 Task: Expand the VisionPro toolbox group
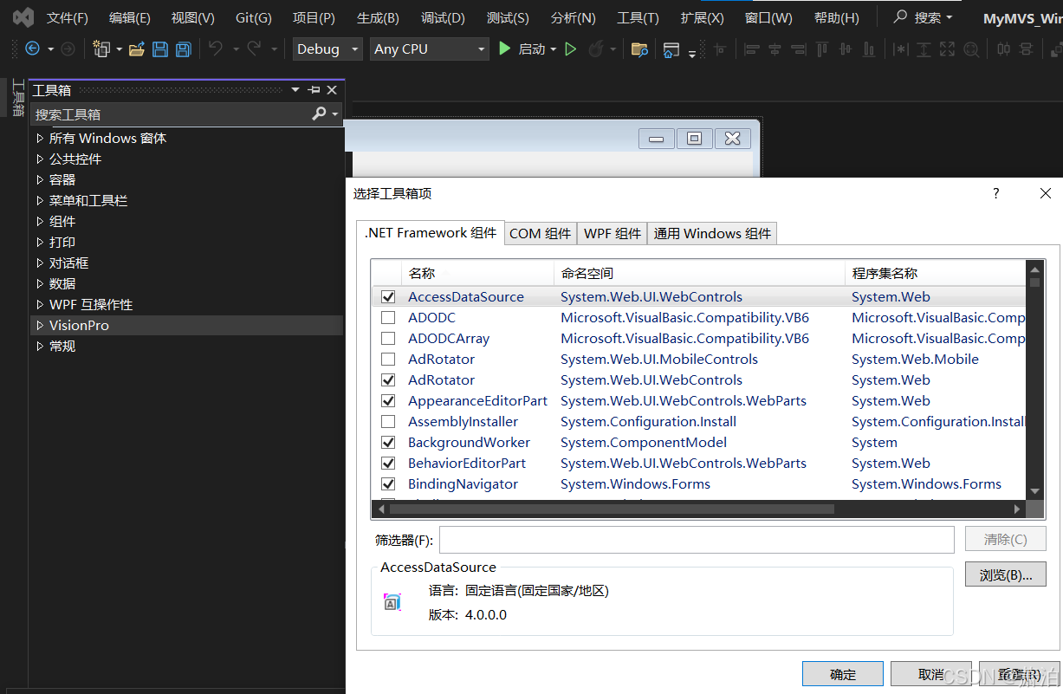point(40,325)
